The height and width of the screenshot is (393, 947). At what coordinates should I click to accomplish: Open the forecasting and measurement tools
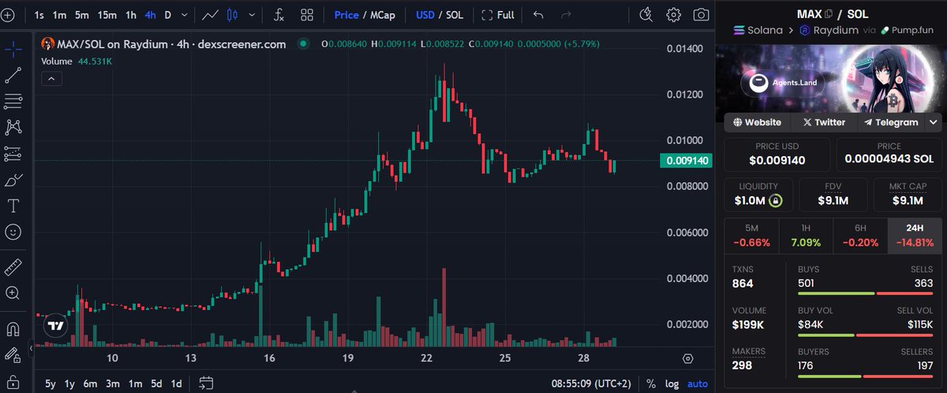click(13, 153)
